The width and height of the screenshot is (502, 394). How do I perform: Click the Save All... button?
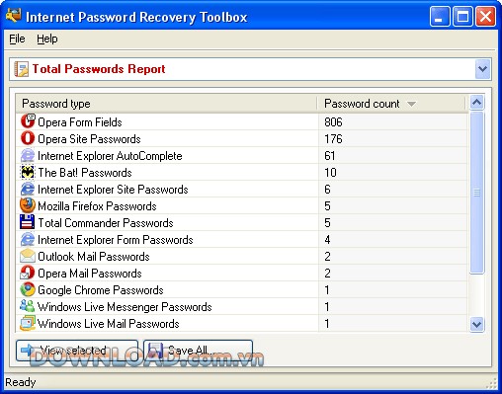click(x=199, y=351)
